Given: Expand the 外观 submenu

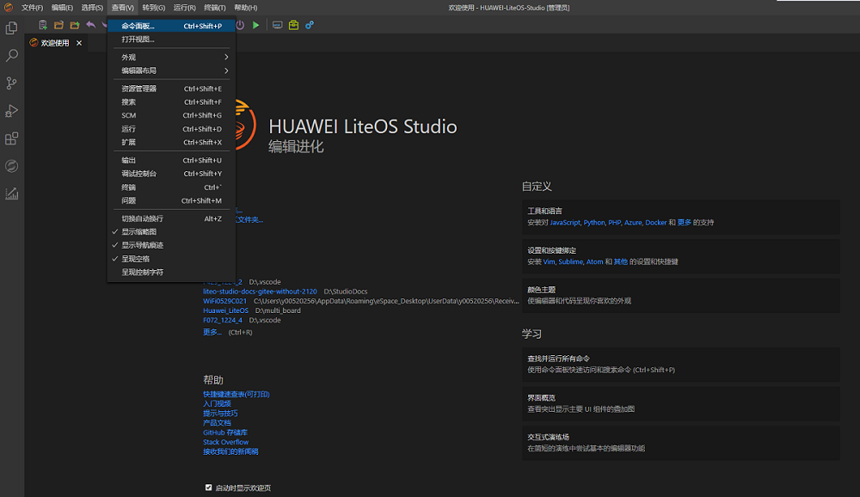Looking at the screenshot, I should pyautogui.click(x=171, y=57).
